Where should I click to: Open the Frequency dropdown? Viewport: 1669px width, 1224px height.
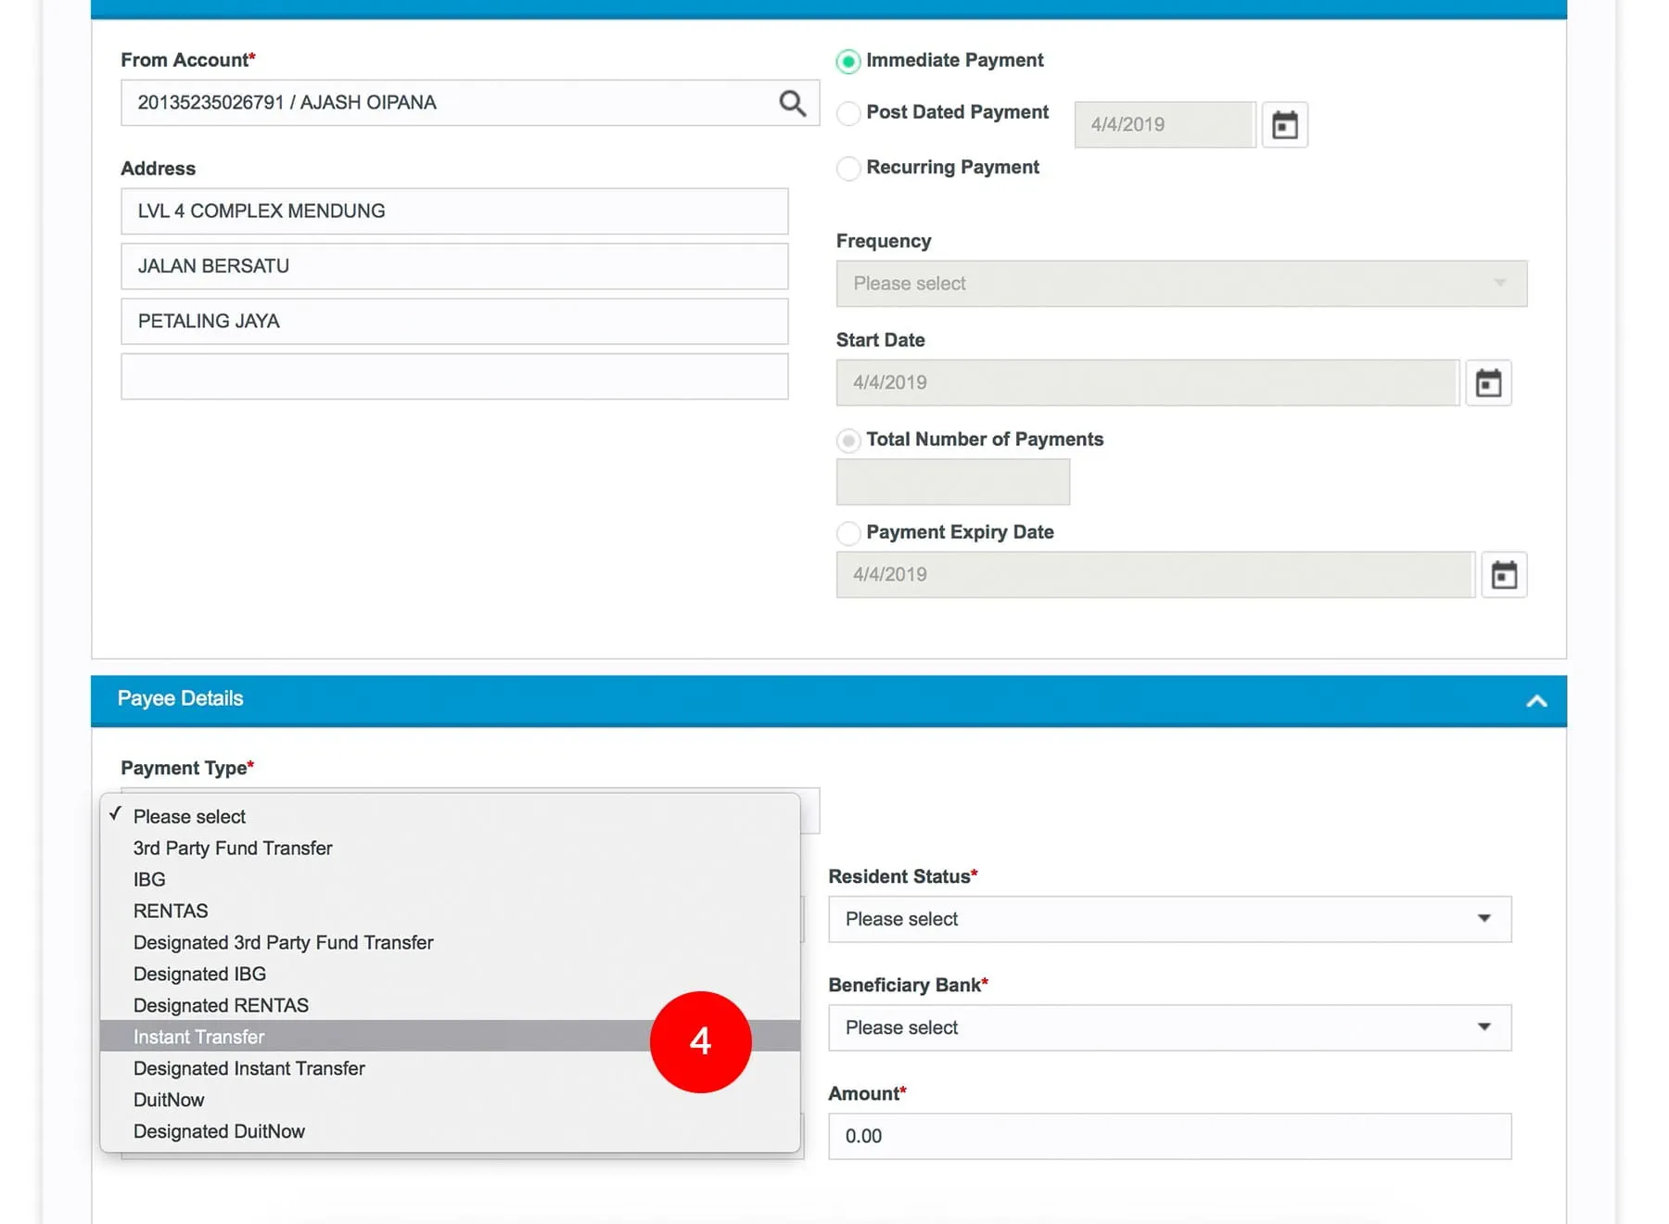click(x=1180, y=284)
